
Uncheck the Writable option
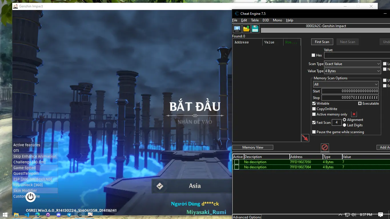point(314,104)
